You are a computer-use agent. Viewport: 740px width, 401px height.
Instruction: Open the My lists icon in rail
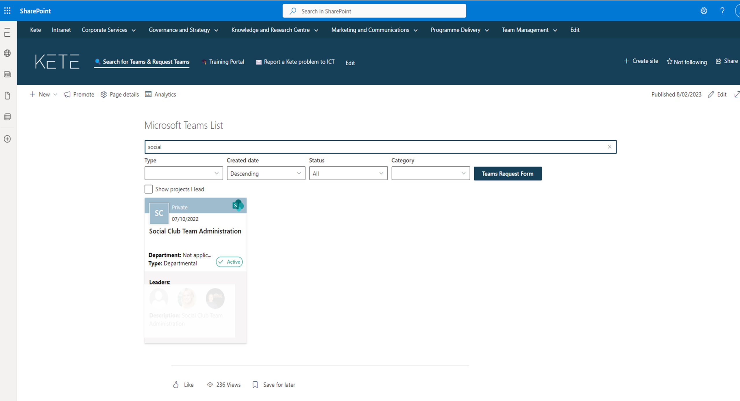pos(8,117)
